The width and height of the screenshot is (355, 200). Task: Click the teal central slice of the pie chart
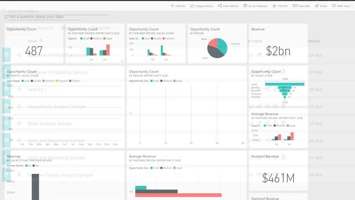(x=223, y=46)
